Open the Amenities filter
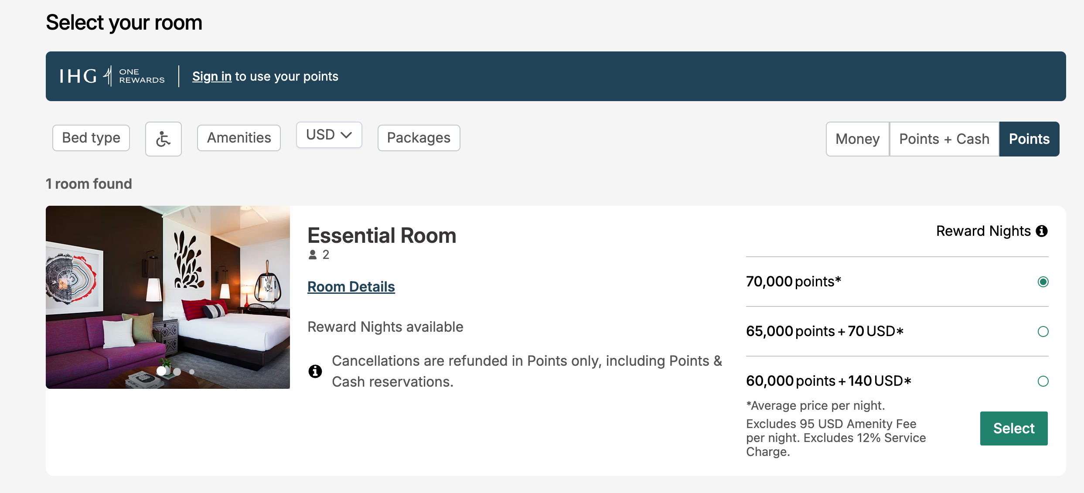The image size is (1084, 493). coord(239,138)
